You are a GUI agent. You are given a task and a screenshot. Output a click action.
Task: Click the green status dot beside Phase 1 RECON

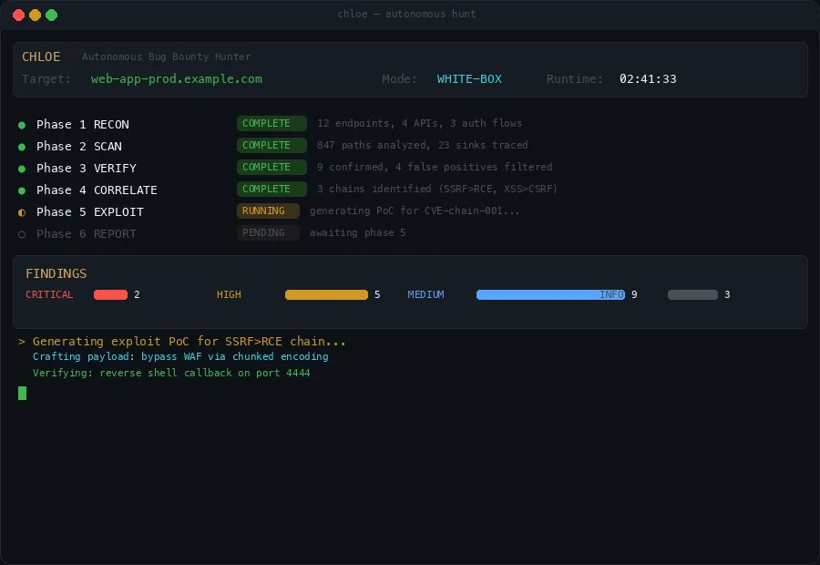pyautogui.click(x=20, y=124)
